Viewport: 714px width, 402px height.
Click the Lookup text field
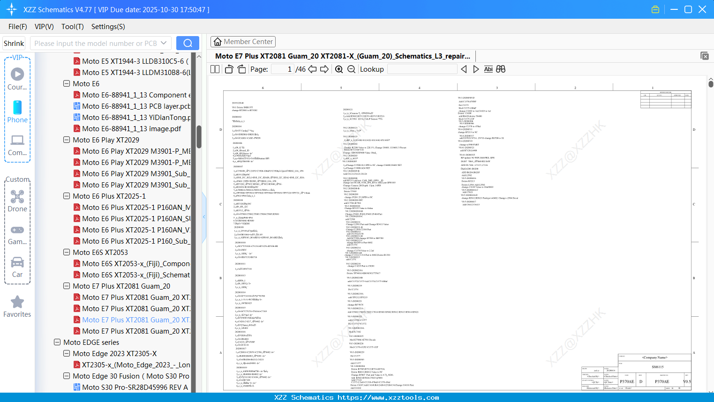click(422, 69)
